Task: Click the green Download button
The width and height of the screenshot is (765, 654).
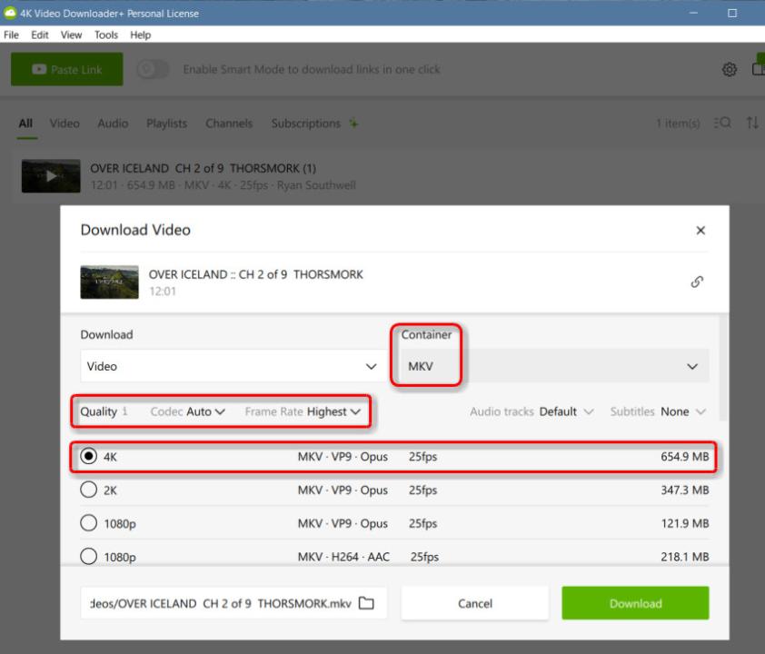Action: (635, 603)
